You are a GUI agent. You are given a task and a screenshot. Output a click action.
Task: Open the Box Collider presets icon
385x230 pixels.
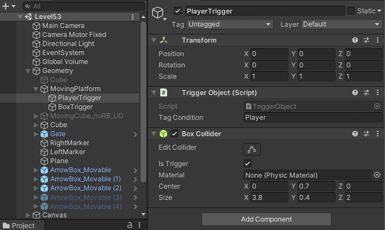366,134
